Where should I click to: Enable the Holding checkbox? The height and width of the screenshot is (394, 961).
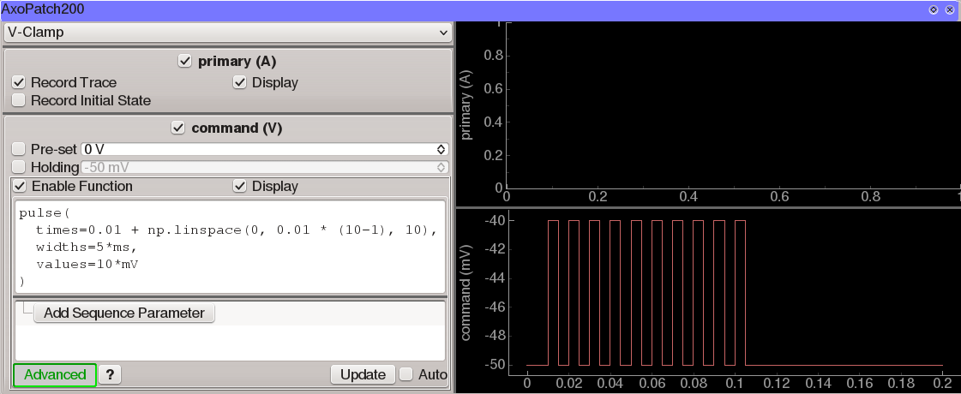[x=19, y=167]
